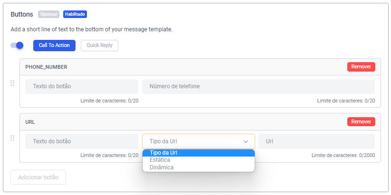Screen dimensions: 391x195
Task: Click the URL row drag handle icon
Action: coord(12,138)
